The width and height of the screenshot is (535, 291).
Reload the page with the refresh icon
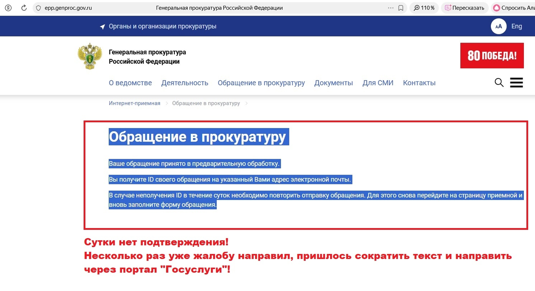[x=24, y=8]
